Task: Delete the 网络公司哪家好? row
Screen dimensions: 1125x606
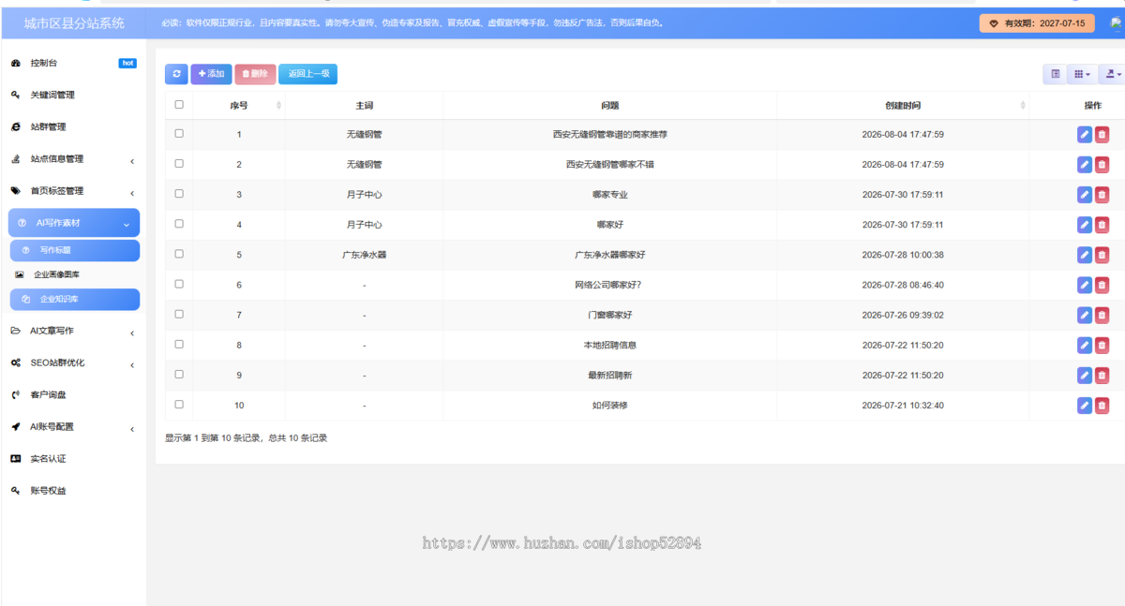Action: coord(1102,285)
